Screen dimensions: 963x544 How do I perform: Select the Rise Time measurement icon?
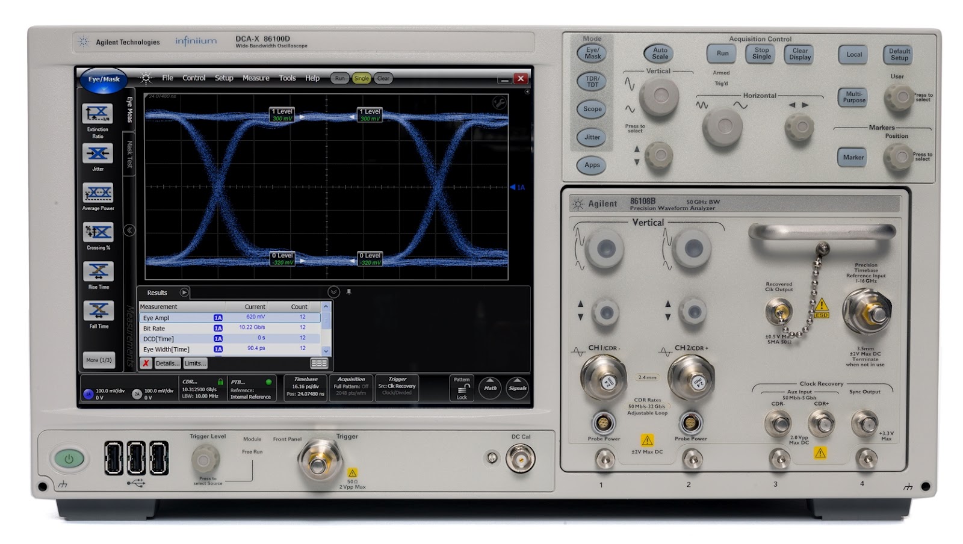pyautogui.click(x=99, y=271)
